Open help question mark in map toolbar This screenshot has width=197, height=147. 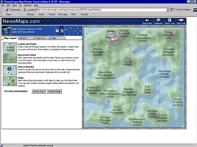coord(57,31)
